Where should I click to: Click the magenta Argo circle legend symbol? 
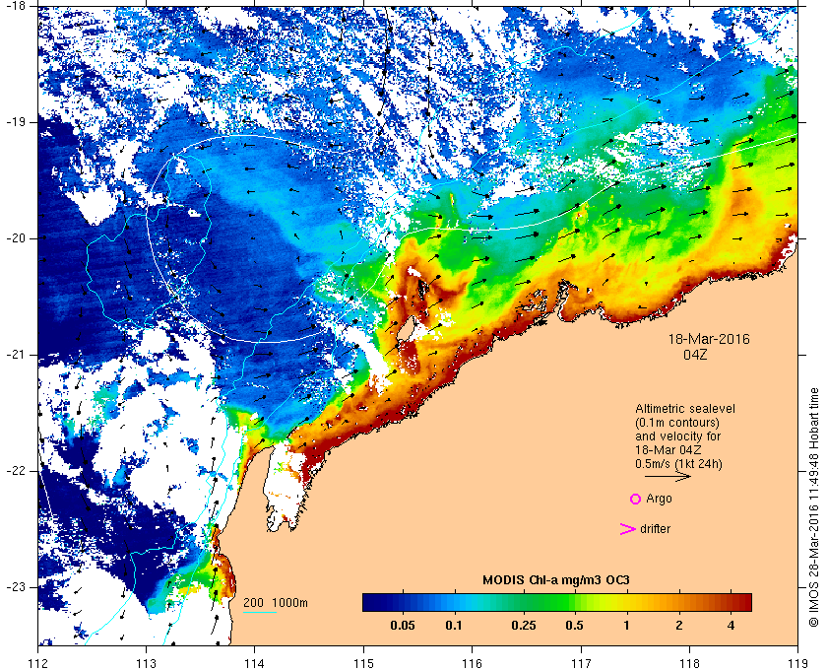[636, 499]
